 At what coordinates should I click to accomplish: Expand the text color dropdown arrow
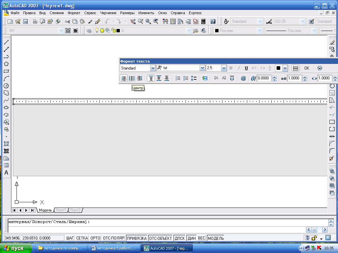coord(285,68)
